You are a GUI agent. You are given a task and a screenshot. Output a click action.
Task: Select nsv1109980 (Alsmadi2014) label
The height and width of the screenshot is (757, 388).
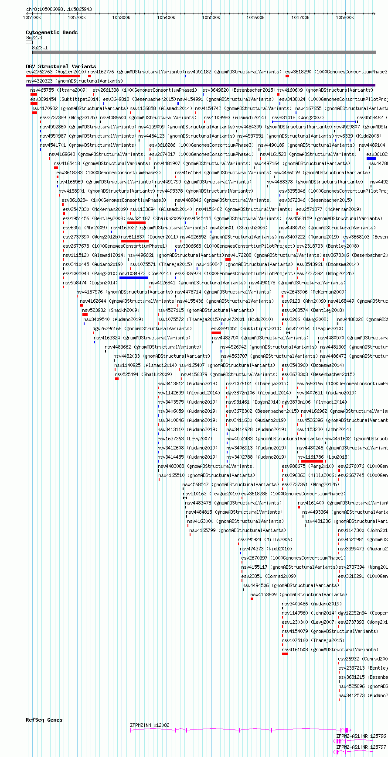[235, 118]
